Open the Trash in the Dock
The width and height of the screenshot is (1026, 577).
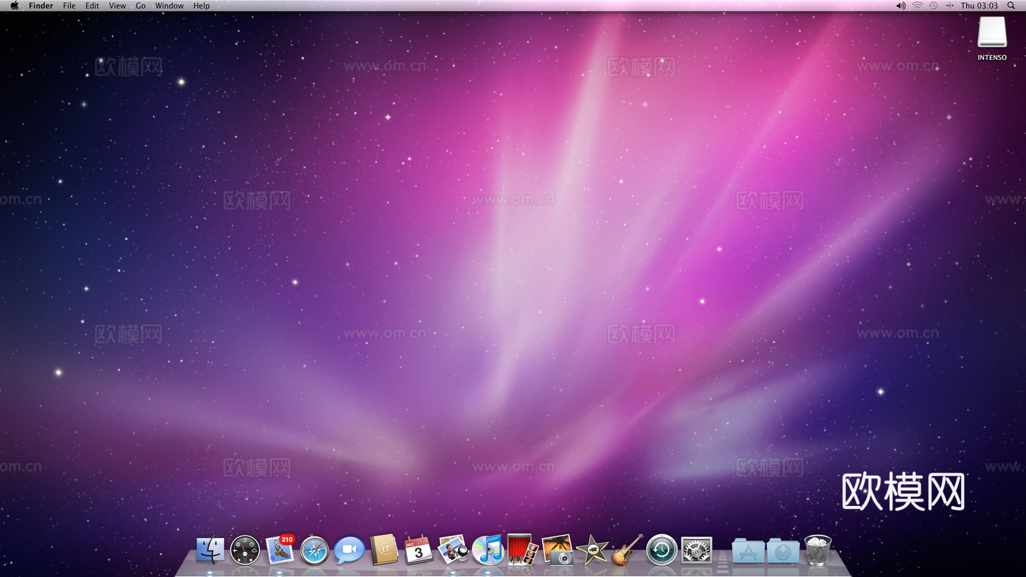coord(818,550)
